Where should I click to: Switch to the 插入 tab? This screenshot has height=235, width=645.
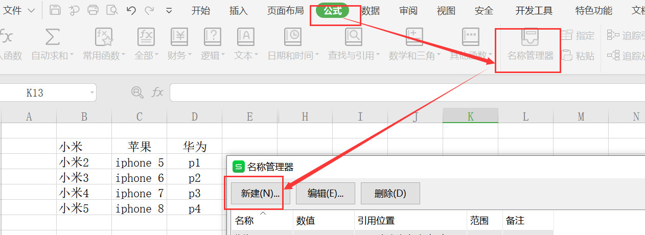239,11
